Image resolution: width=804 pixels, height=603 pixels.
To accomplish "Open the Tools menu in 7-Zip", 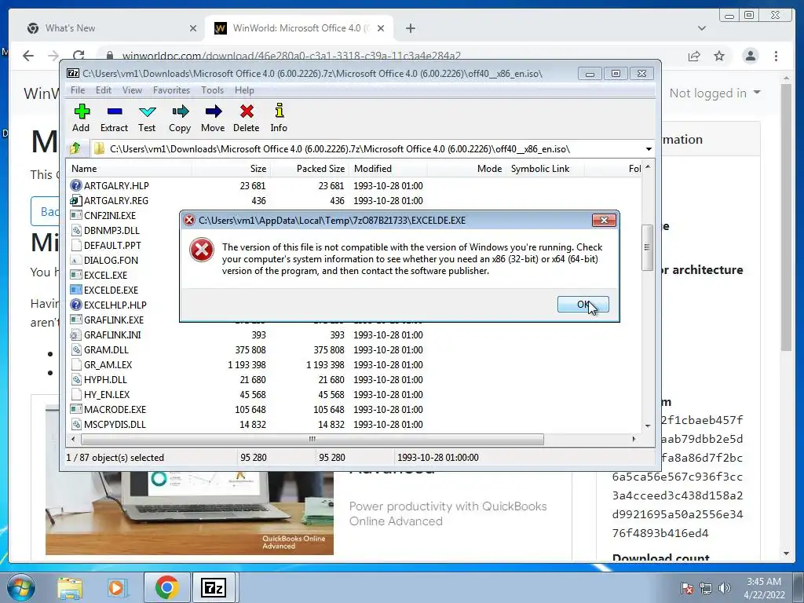I will (x=212, y=90).
